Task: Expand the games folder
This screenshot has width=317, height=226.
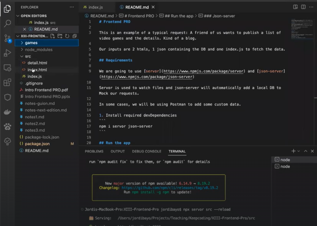Action: pos(47,43)
